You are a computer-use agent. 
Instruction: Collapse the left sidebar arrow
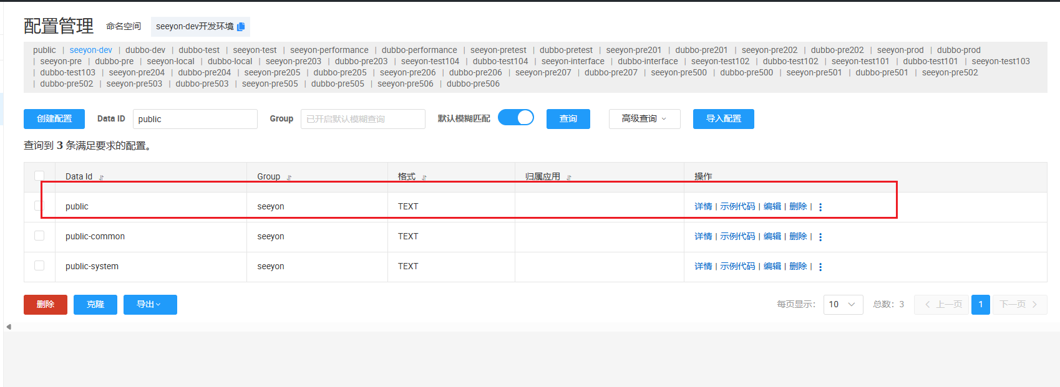(x=8, y=327)
